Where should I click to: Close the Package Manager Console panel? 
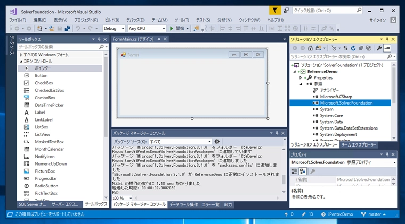pos(283,133)
